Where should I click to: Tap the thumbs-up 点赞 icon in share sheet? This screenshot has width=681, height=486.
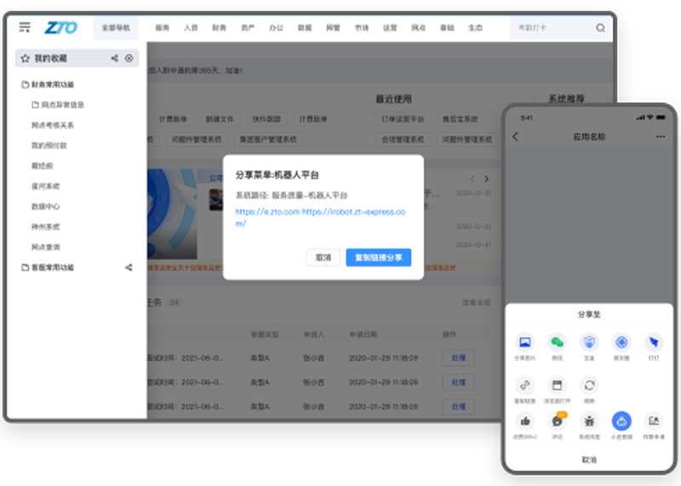(525, 420)
